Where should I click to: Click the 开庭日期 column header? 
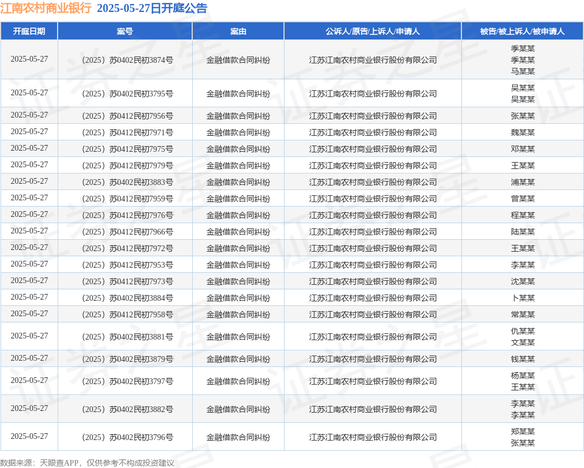pyautogui.click(x=29, y=31)
